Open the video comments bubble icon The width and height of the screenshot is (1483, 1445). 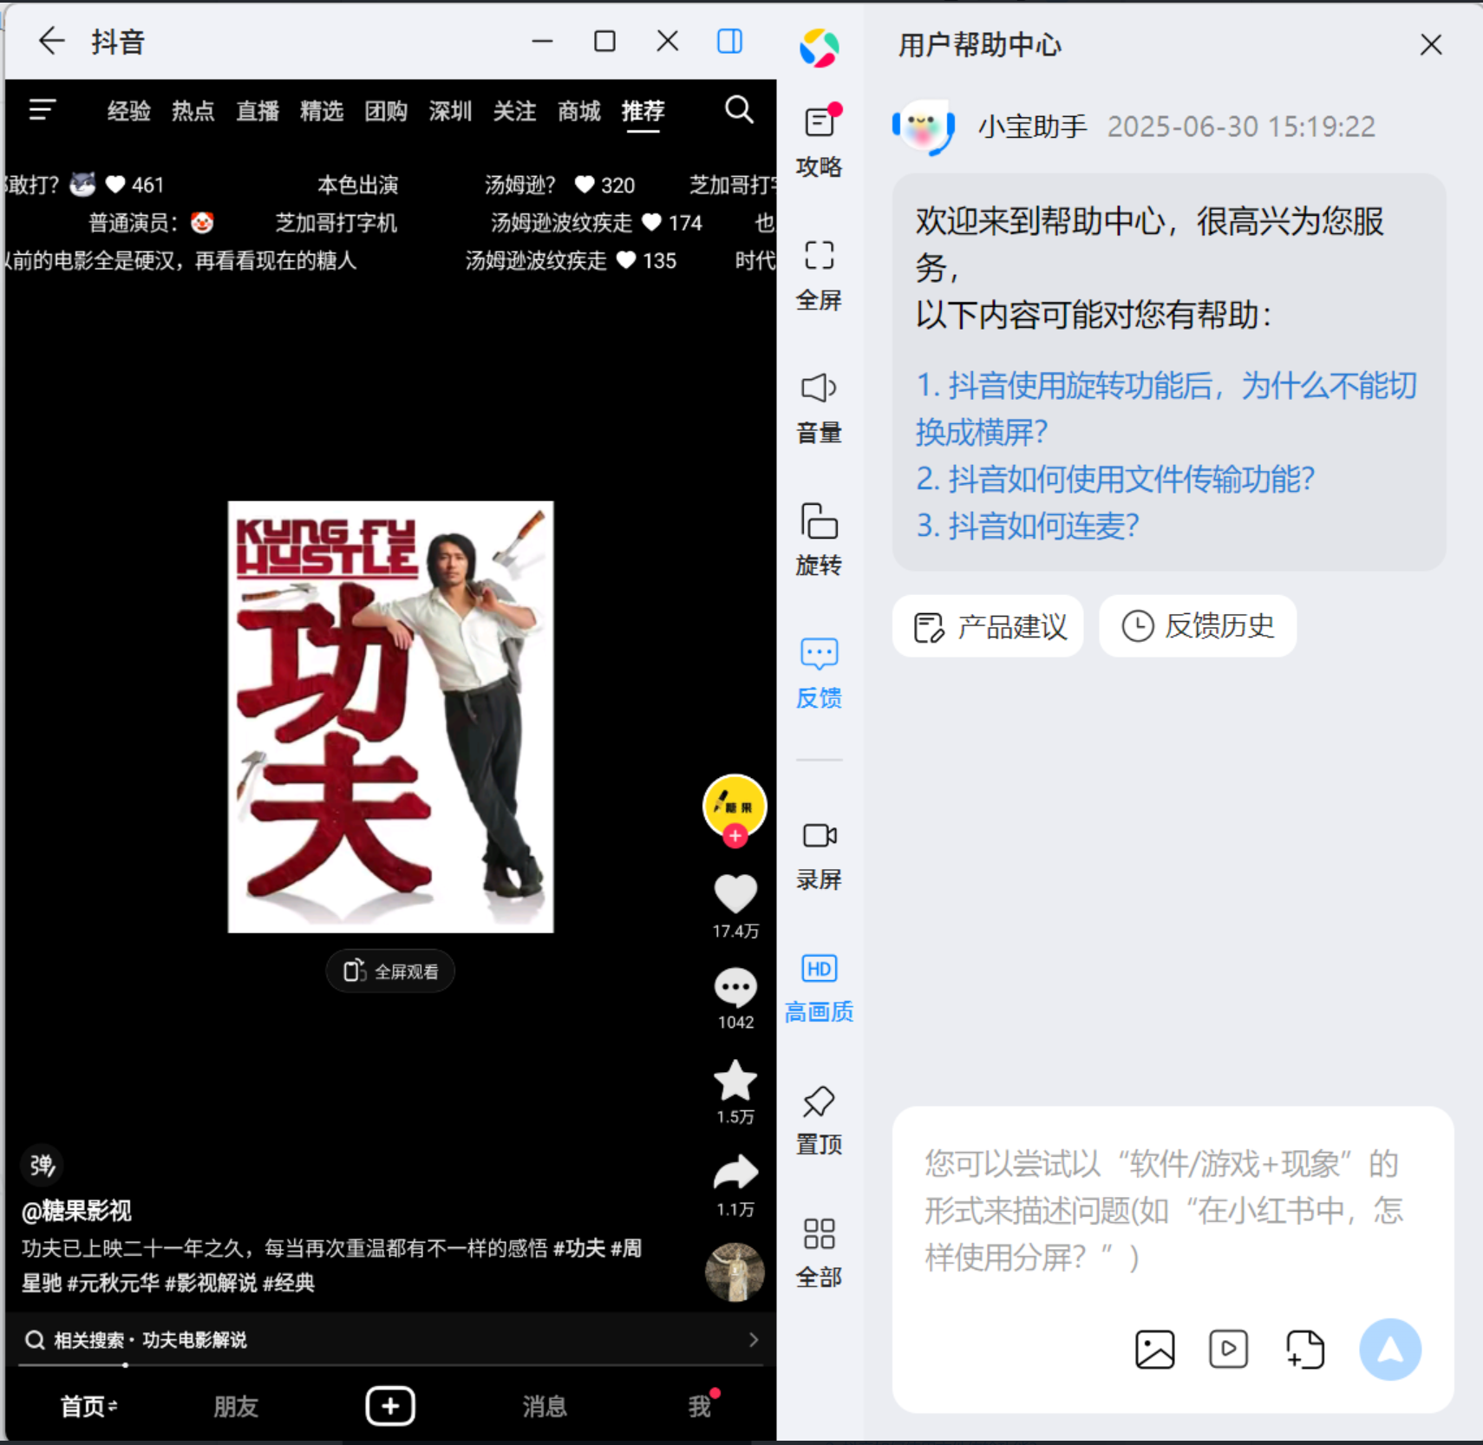pyautogui.click(x=735, y=987)
